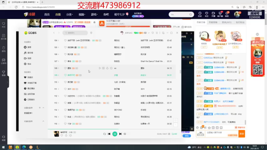
Task: Go back in QQ Music navigation
Action: [54, 33]
